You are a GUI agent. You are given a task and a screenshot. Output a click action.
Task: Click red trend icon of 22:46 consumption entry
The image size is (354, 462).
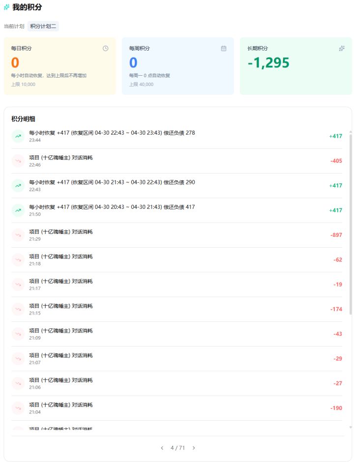click(18, 161)
